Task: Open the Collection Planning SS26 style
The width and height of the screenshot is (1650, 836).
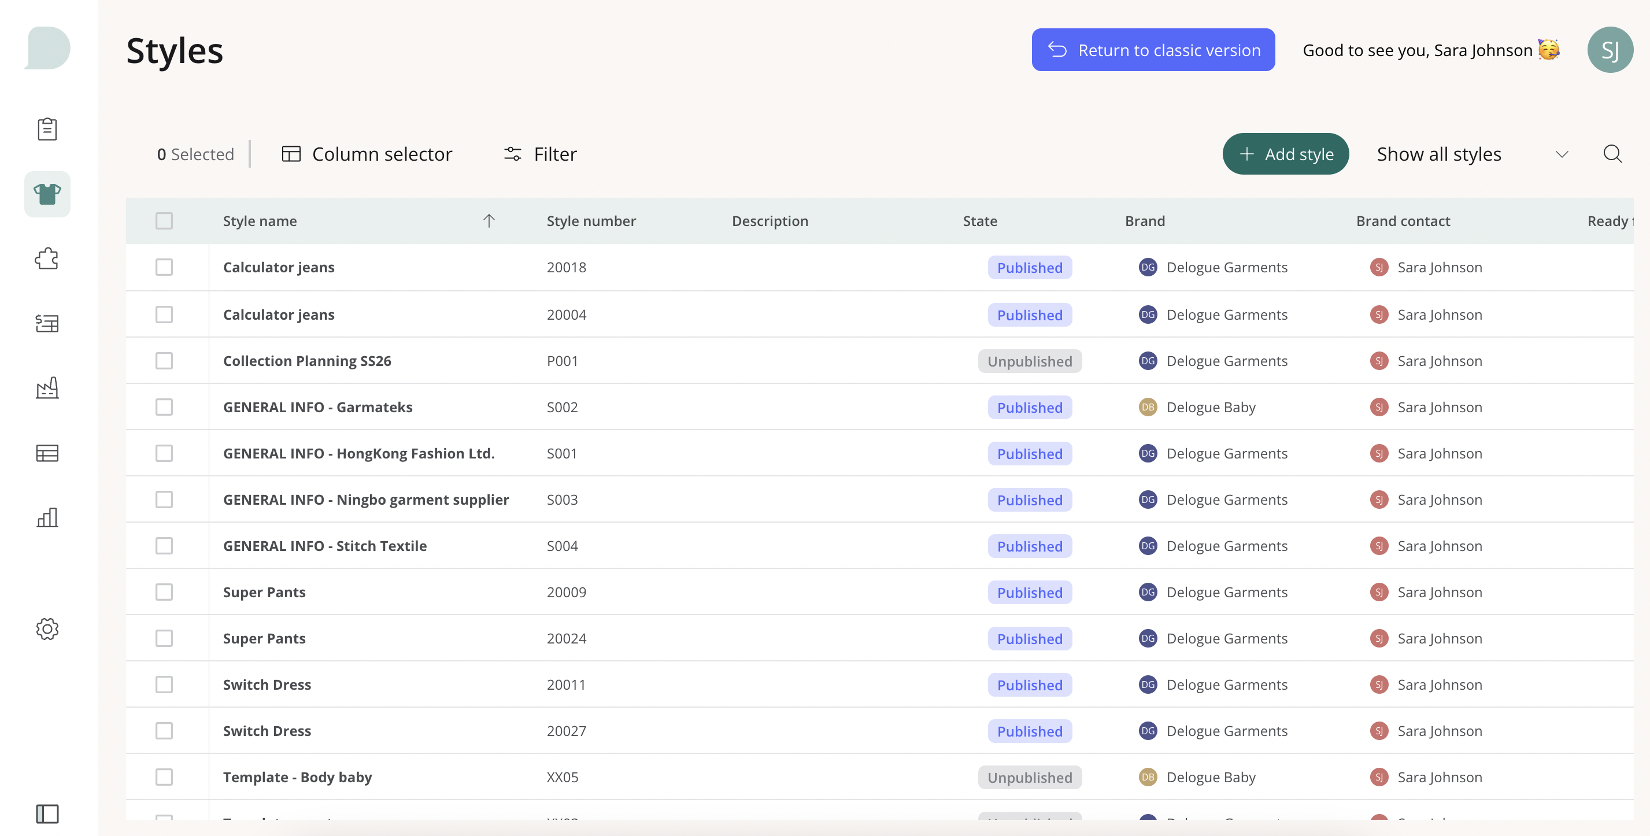Action: (307, 361)
